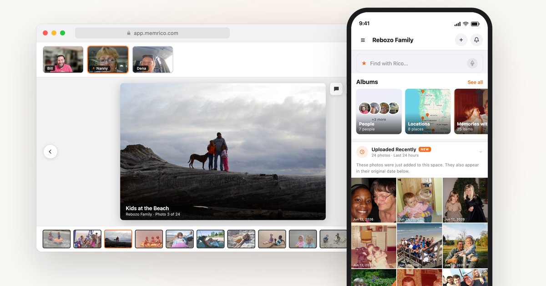
Task: Click the muted microphone icon on Nanny's tile
Action: click(93, 69)
